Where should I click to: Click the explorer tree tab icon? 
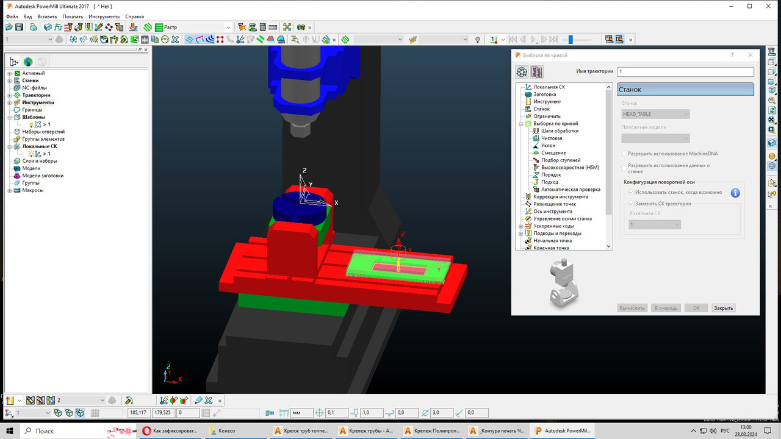point(15,62)
